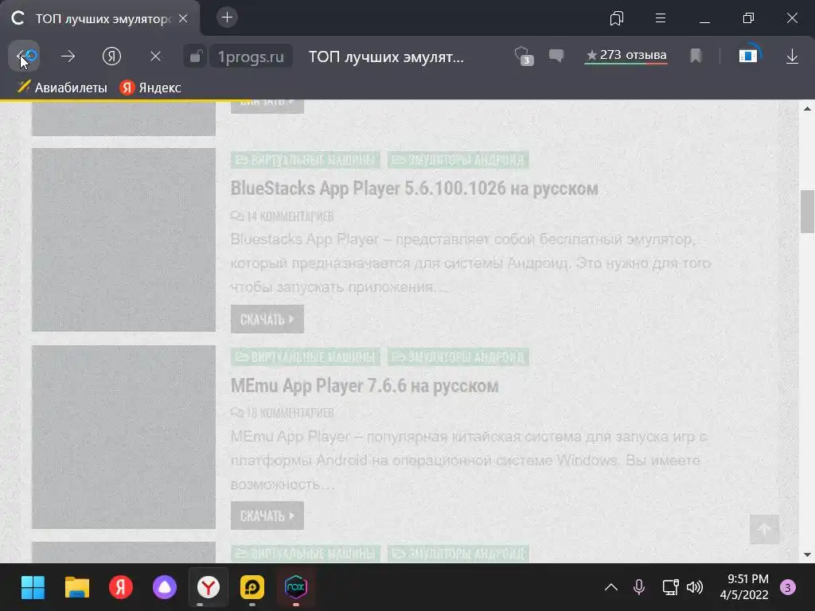Open the volume speaker tray icon
This screenshot has height=611, width=815.
694,588
